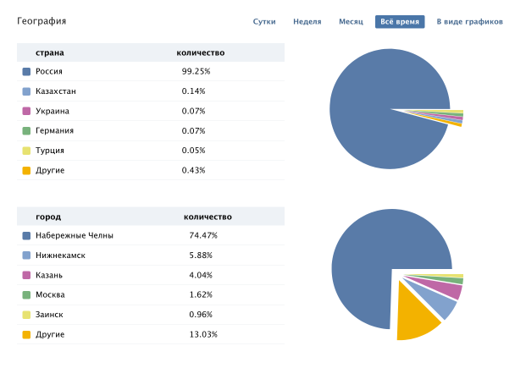
Task: Click the orange Другие slice in city pie chart
Action: tap(415, 317)
